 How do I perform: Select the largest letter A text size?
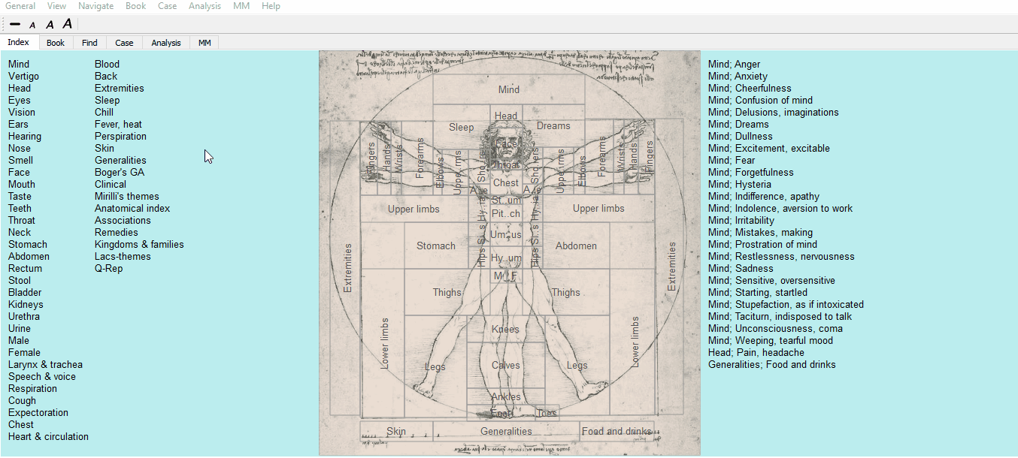coord(68,24)
